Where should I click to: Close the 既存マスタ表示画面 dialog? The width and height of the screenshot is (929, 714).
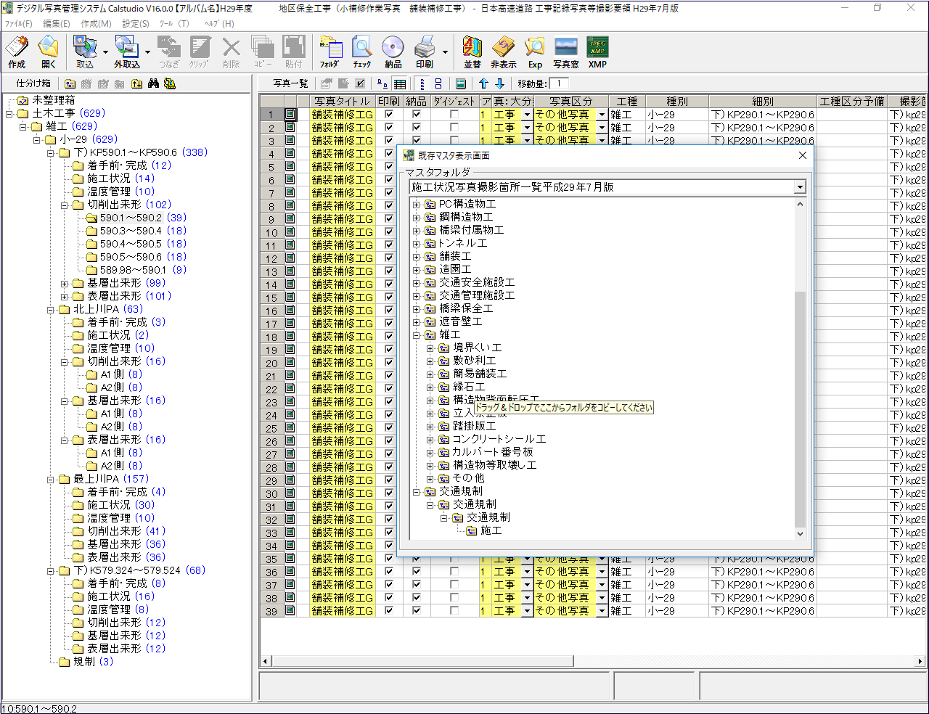pyautogui.click(x=802, y=155)
